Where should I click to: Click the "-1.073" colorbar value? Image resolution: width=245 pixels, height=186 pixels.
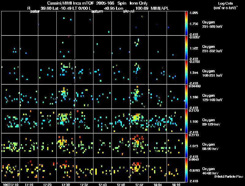(194, 146)
